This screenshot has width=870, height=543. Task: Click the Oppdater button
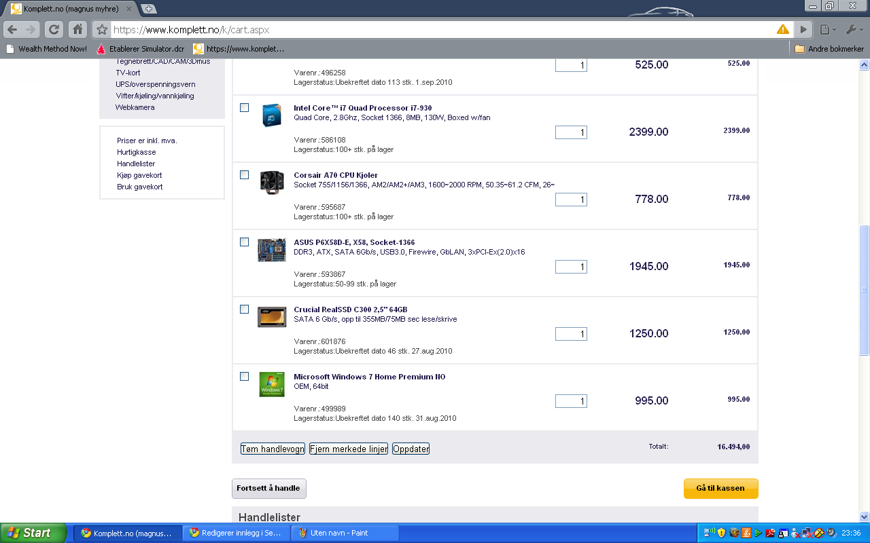point(411,449)
